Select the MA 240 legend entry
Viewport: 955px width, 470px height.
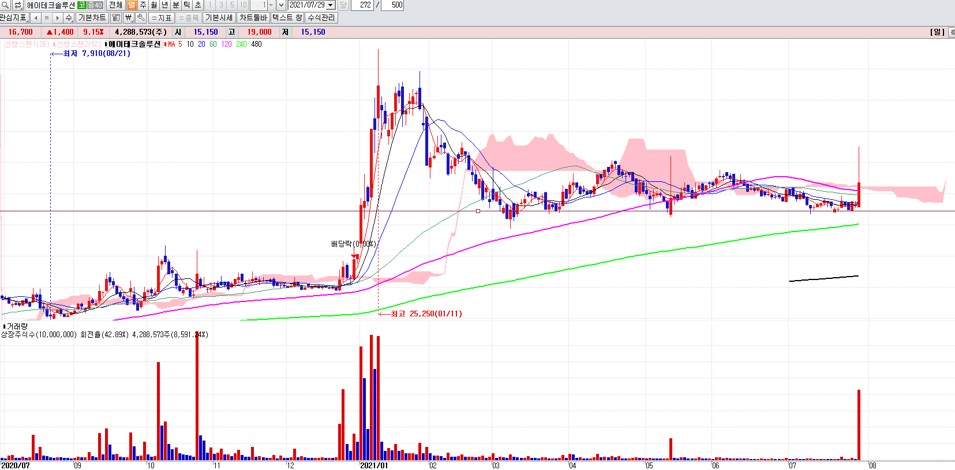coord(241,44)
